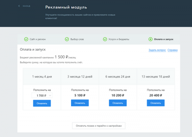192x137 pixels.
Task: Click the 6 месяцев 24 дня header
Action: click(118, 77)
